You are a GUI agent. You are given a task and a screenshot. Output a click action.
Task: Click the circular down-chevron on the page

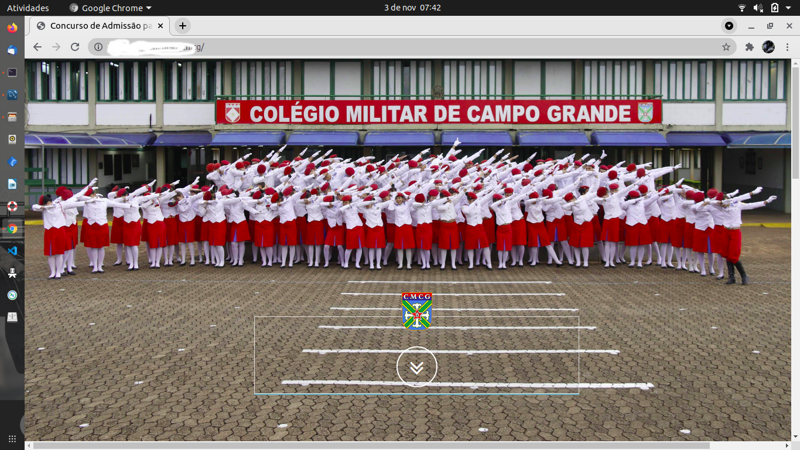point(417,366)
